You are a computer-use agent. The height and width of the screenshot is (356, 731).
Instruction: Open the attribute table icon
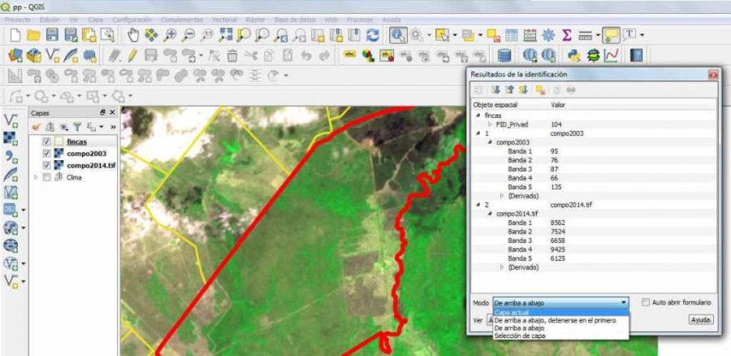511,35
